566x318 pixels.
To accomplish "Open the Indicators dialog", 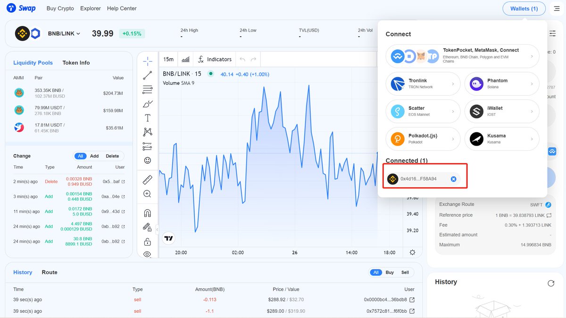I will pyautogui.click(x=215, y=59).
